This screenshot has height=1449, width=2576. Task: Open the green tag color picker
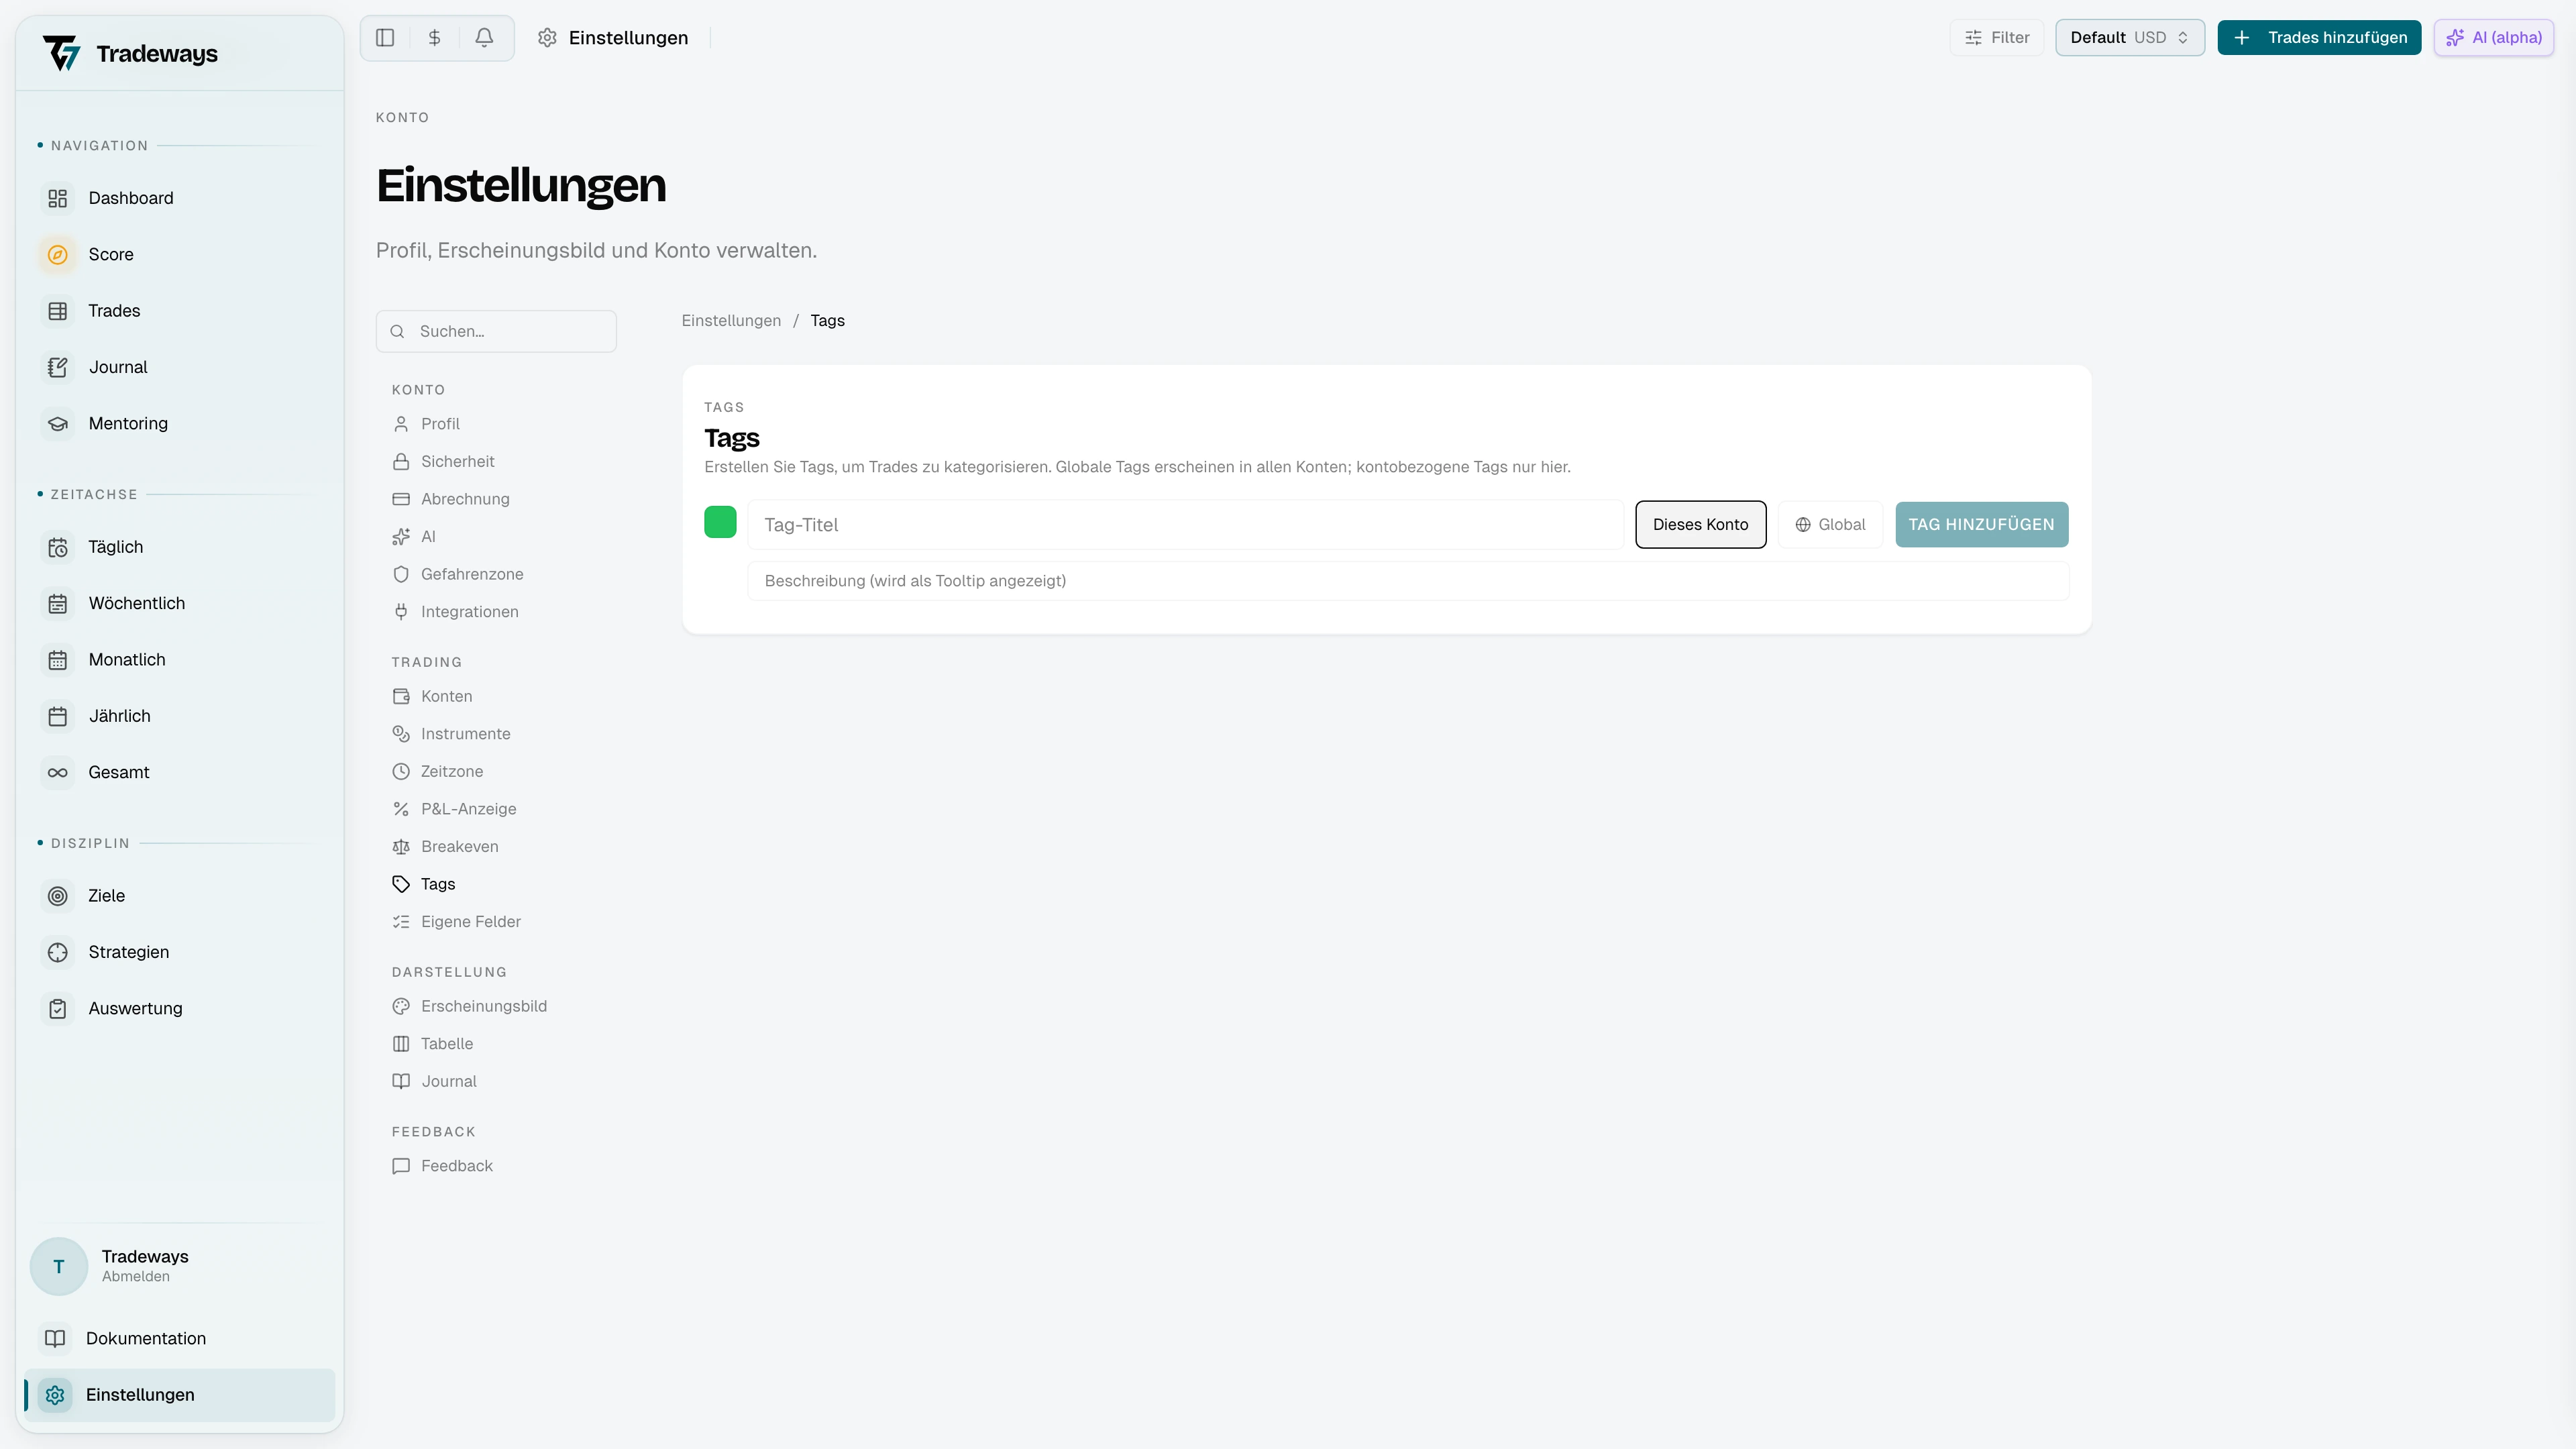pyautogui.click(x=720, y=522)
